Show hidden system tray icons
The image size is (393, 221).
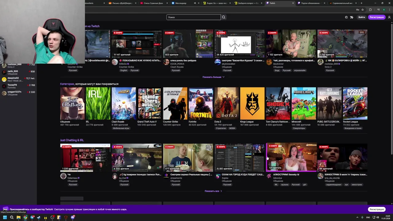pos(357,217)
